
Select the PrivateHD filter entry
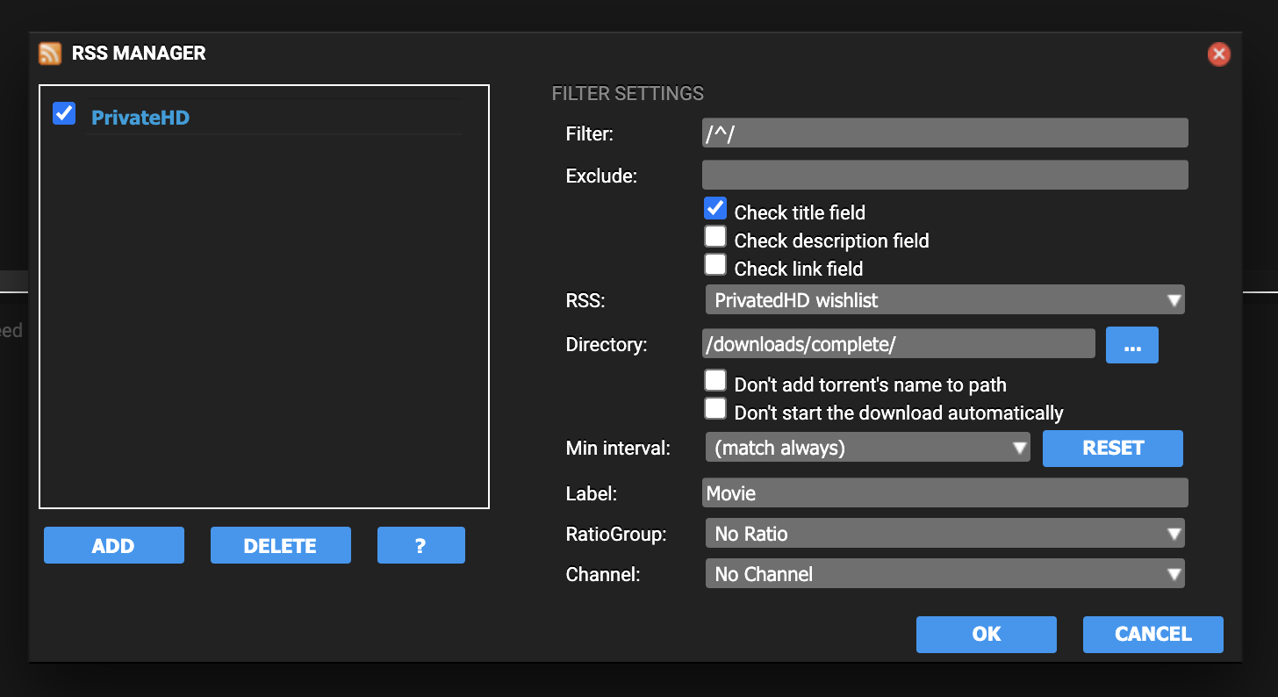[x=140, y=118]
